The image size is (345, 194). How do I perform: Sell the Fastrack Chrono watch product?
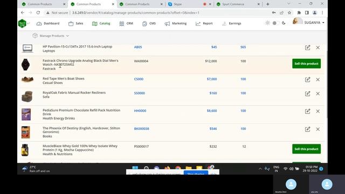point(306,64)
